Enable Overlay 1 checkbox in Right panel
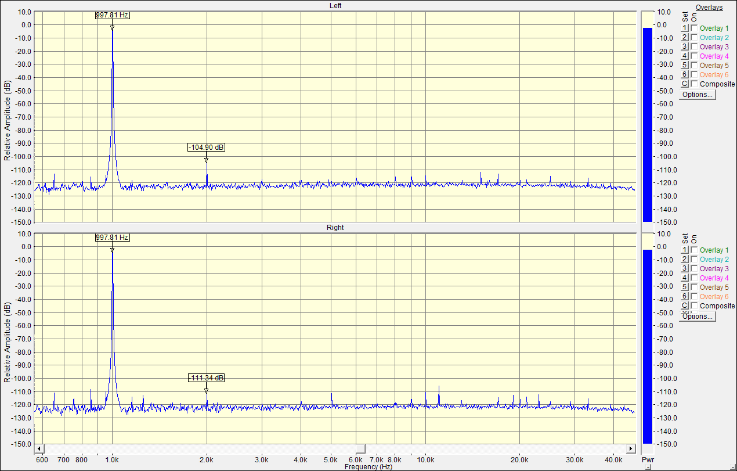The image size is (737, 471). pos(695,250)
